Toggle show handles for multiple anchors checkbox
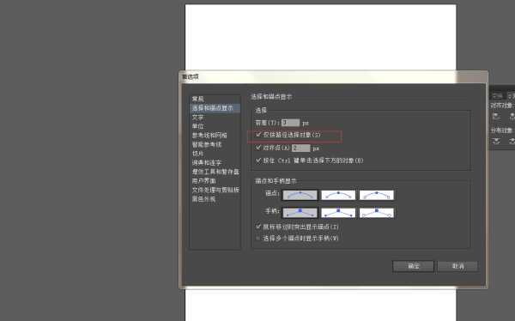Screen dimensions: 515x321 258,239
